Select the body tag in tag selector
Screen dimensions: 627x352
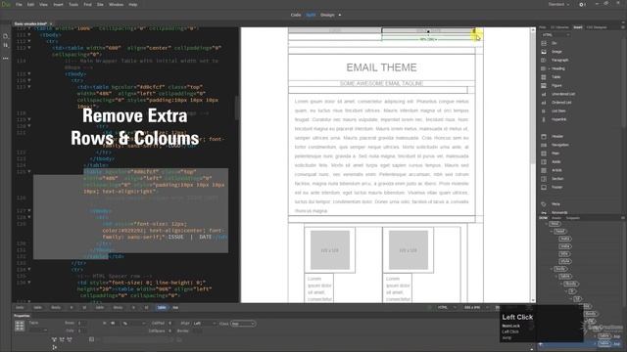tap(20, 308)
